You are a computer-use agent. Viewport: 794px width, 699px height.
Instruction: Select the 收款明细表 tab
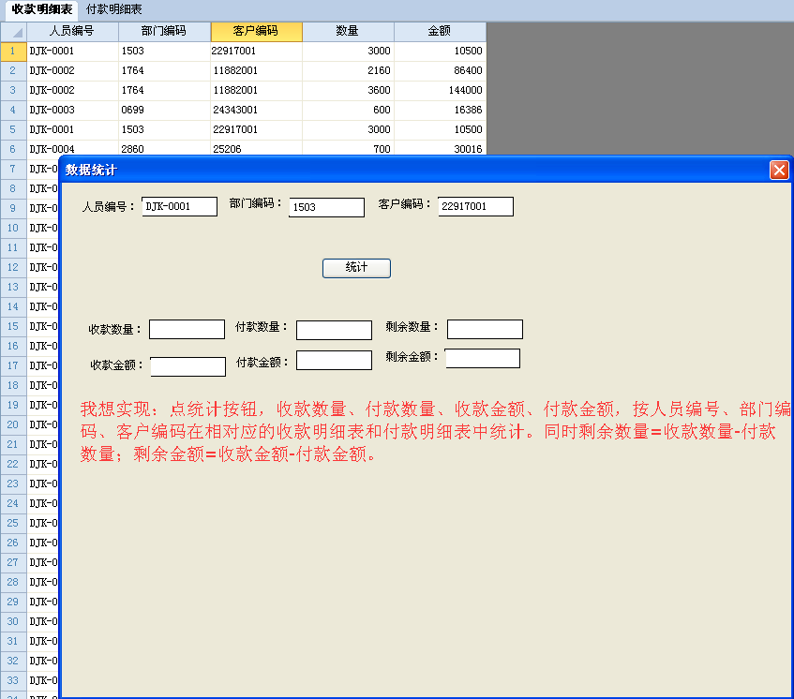tap(41, 9)
